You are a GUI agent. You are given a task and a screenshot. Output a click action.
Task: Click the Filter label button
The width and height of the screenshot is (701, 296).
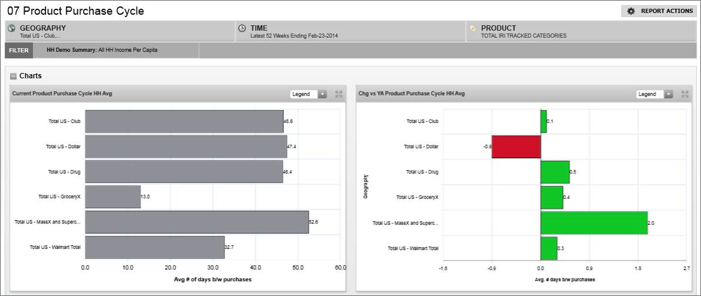click(19, 50)
